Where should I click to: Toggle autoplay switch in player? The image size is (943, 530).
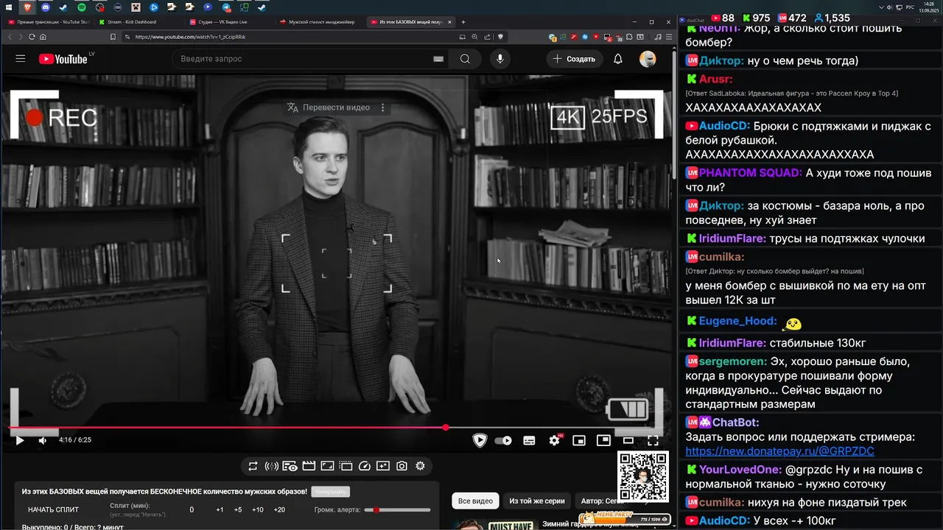pyautogui.click(x=503, y=440)
